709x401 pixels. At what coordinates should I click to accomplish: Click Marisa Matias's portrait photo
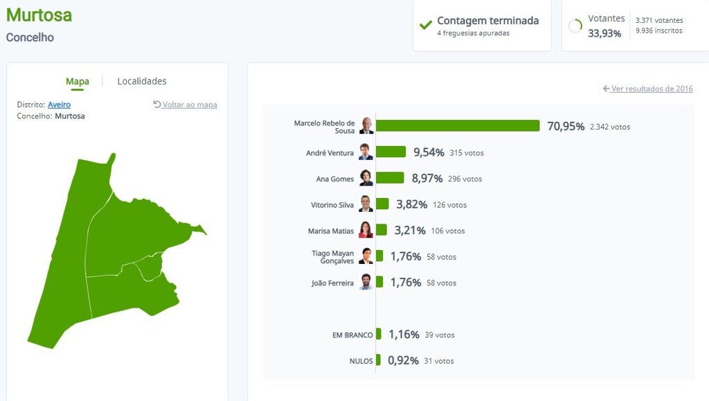(x=366, y=231)
